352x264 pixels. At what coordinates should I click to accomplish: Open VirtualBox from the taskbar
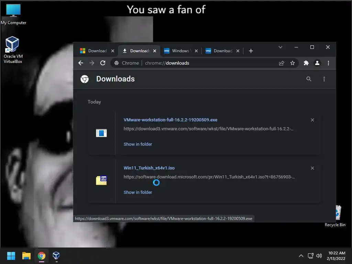tap(56, 256)
